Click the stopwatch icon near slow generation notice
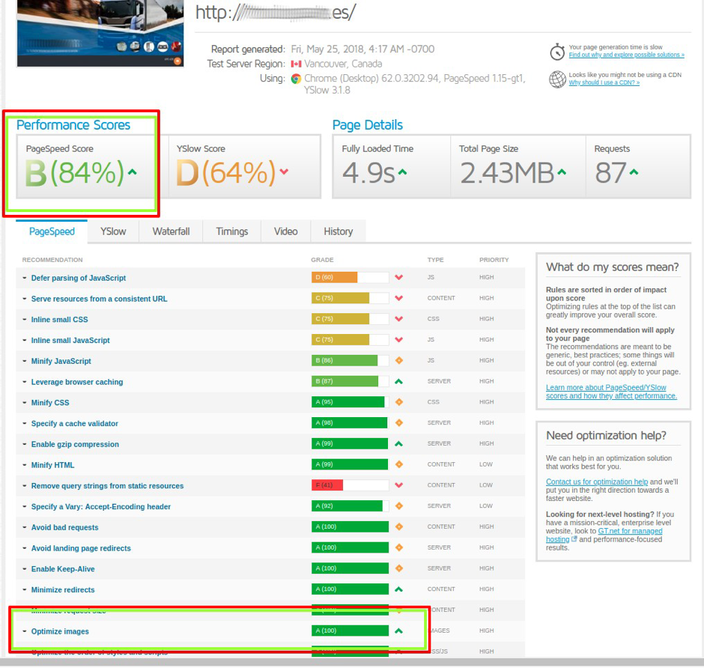The width and height of the screenshot is (704, 668). pyautogui.click(x=556, y=52)
